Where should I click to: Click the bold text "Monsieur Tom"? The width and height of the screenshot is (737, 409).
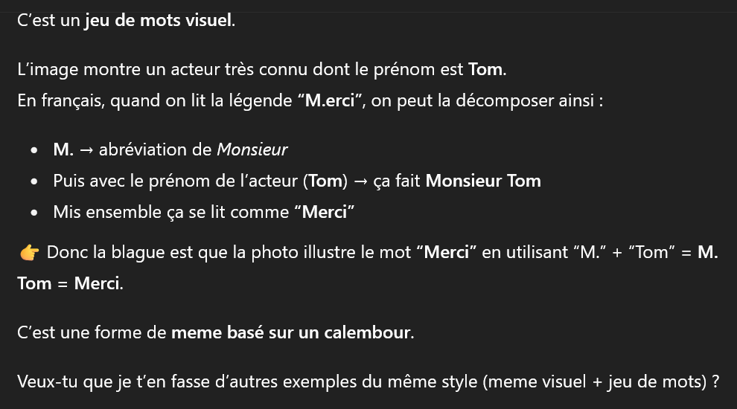point(483,181)
